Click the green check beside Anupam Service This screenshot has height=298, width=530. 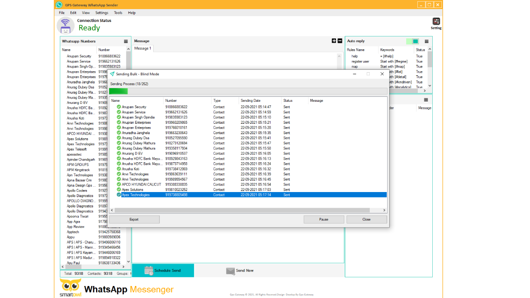click(119, 112)
